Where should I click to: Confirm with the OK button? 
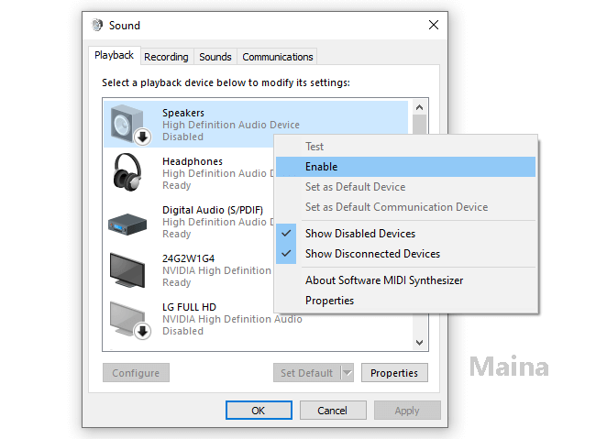[259, 411]
